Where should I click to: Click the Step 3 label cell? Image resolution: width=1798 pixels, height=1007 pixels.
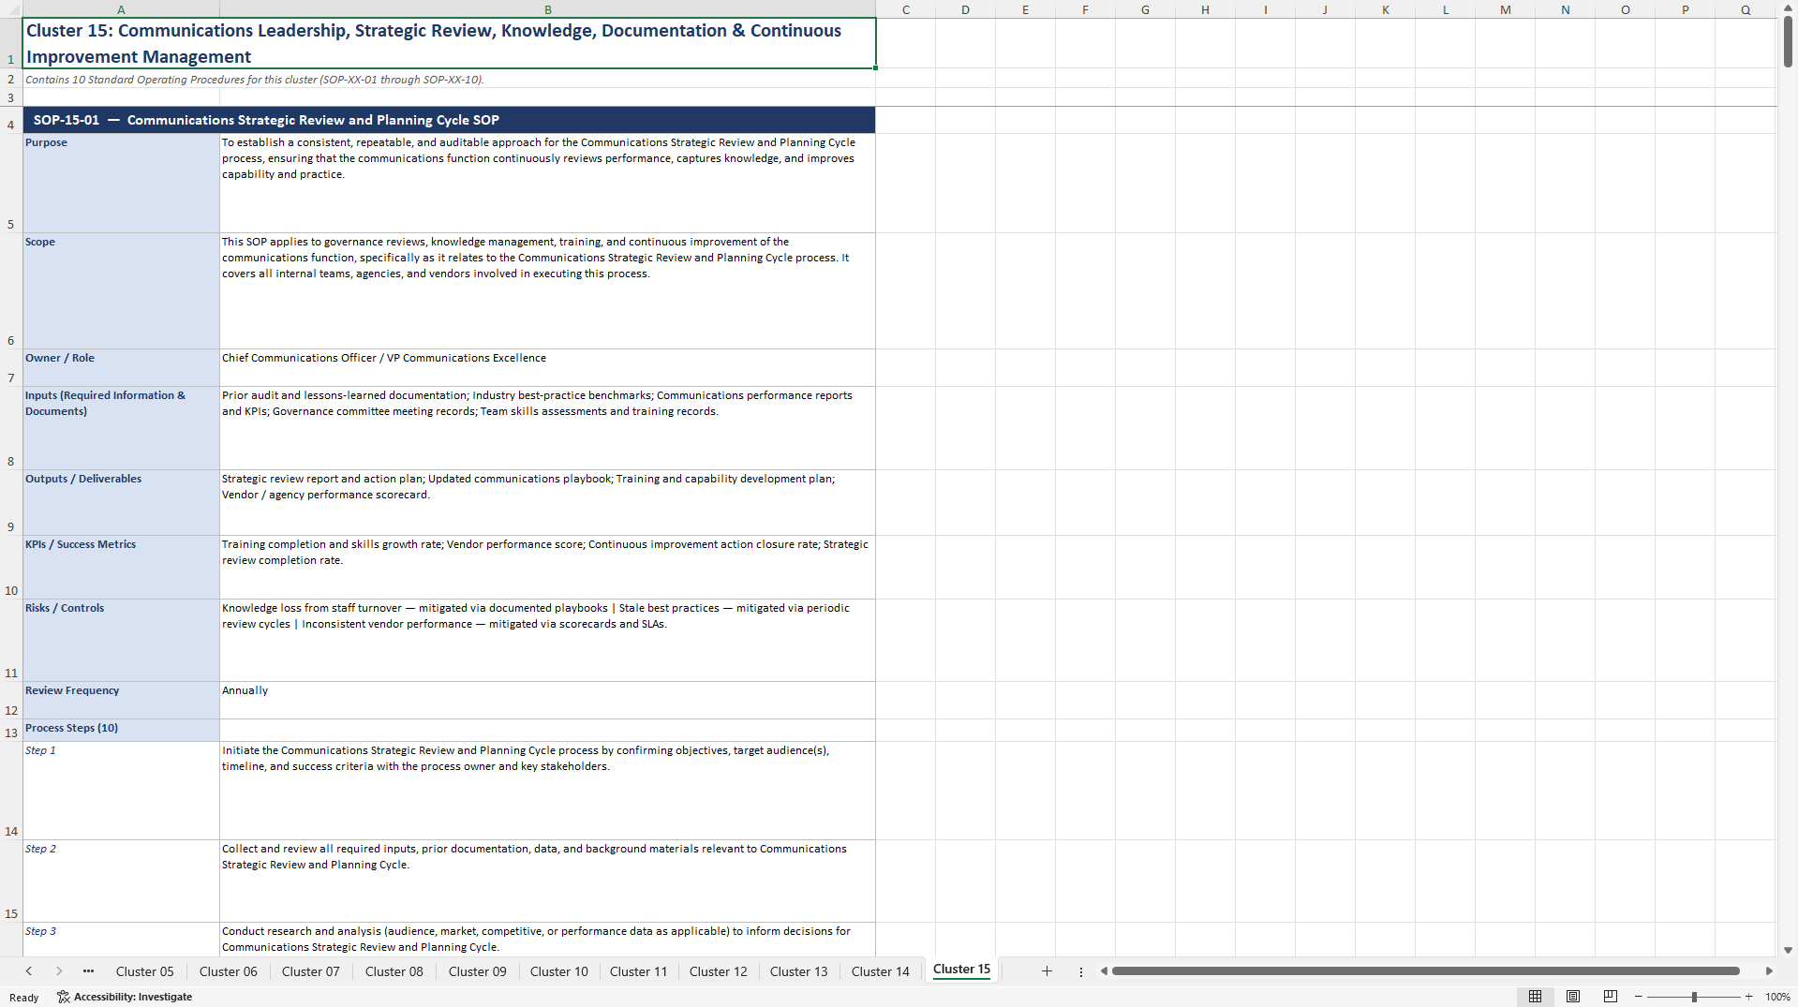coord(121,940)
